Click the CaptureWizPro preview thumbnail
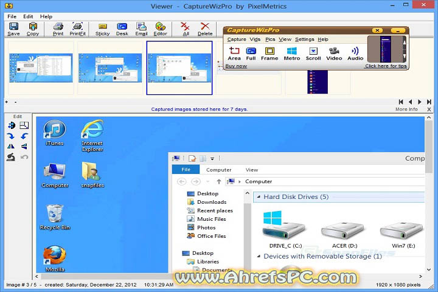 pyautogui.click(x=386, y=49)
